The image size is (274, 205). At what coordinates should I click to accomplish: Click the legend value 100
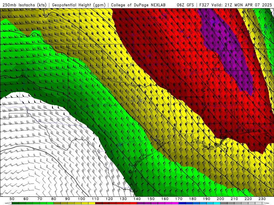pyautogui.click(x=82, y=199)
